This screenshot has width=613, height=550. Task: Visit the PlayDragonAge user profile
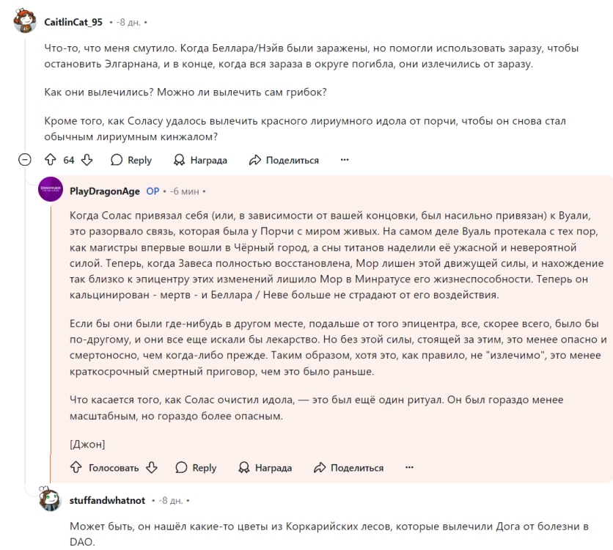(x=105, y=191)
